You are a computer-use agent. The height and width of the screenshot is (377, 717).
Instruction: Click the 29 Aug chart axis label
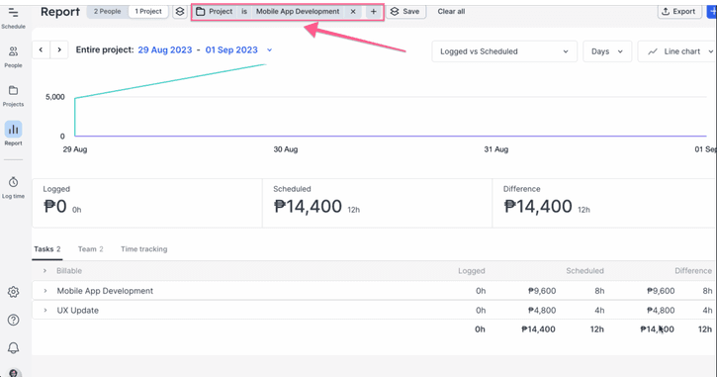pos(75,149)
